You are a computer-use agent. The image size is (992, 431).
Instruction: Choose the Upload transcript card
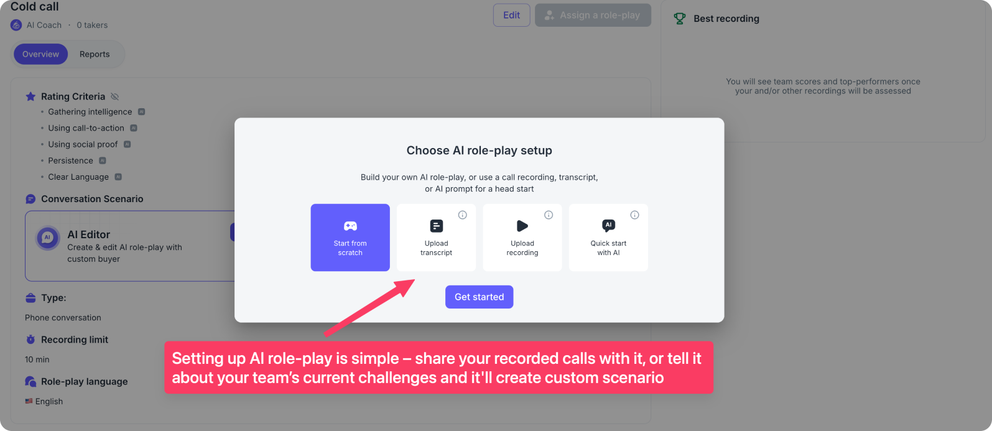[436, 237]
